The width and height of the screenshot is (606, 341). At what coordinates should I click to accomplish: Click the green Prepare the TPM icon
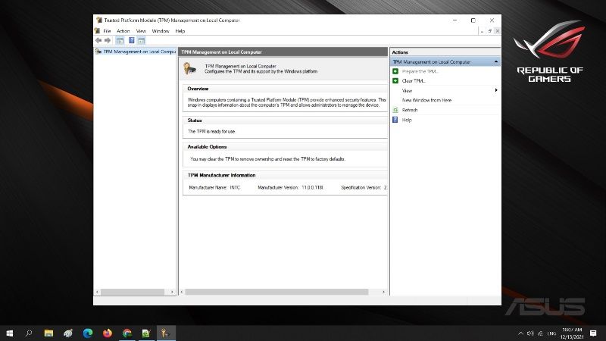[395, 71]
